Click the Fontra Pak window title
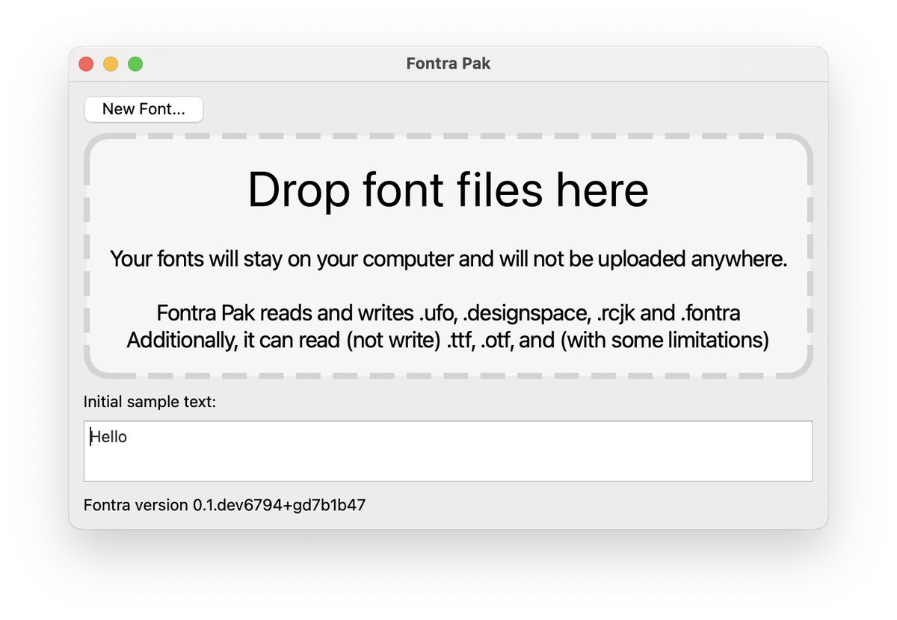The image size is (897, 620). 449,63
